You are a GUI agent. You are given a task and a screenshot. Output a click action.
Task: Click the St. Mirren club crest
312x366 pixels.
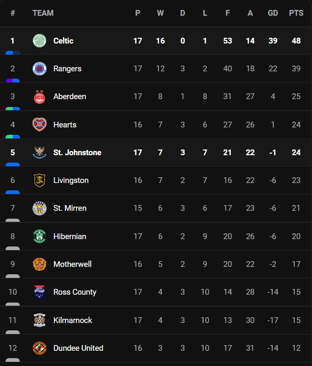pos(39,208)
